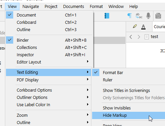Toggle the pilcrow invisibles icon in toolbar

click(129, 16)
